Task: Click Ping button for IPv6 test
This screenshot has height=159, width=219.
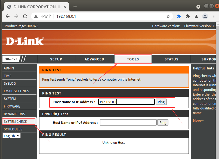Action: (163, 123)
